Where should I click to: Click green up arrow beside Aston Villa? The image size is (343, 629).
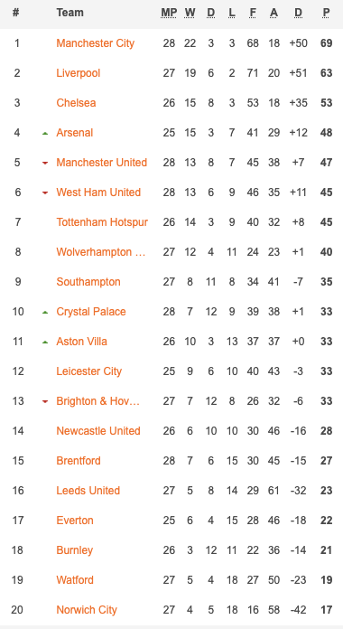tap(45, 342)
